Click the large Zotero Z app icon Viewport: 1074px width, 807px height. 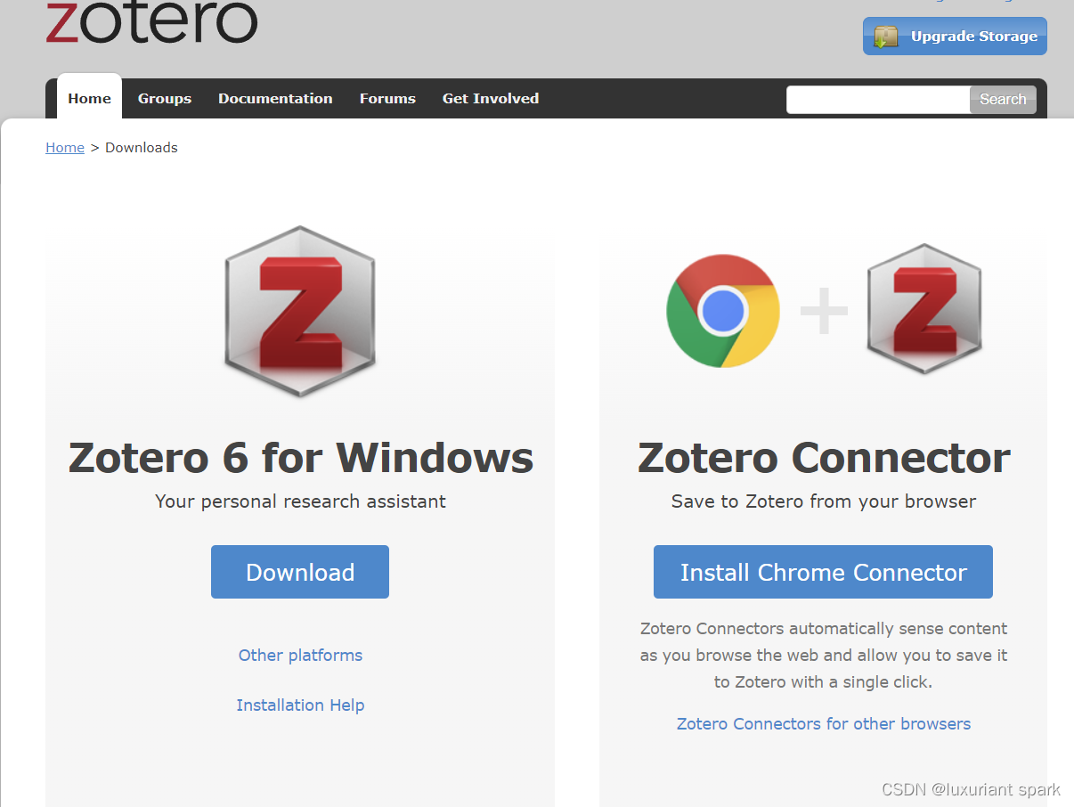pos(300,310)
